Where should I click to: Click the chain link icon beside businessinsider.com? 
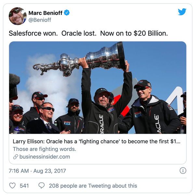coord(15,157)
